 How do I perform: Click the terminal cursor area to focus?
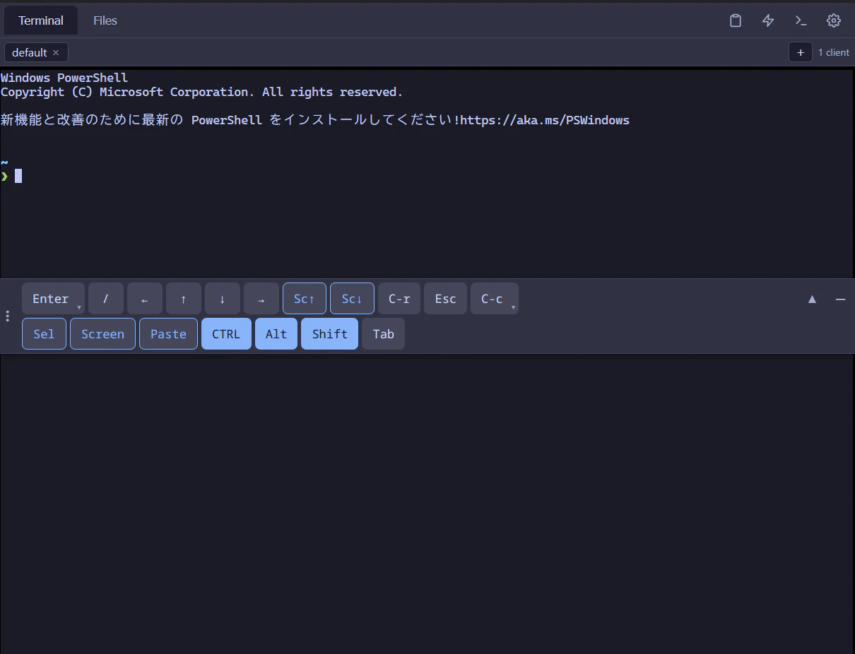click(19, 175)
